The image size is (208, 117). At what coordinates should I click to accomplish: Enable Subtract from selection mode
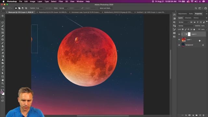(x=23, y=8)
